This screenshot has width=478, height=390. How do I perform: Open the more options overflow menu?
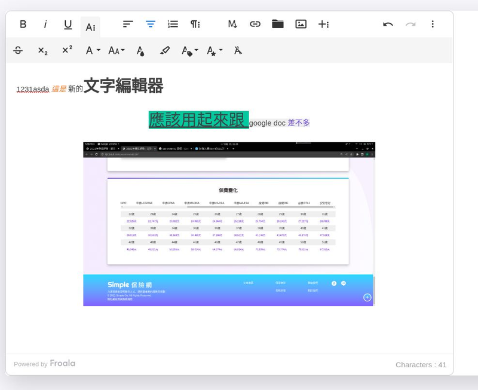pyautogui.click(x=433, y=24)
